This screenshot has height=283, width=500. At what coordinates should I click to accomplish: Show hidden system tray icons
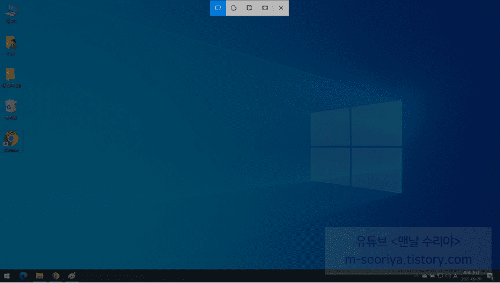pyautogui.click(x=416, y=276)
